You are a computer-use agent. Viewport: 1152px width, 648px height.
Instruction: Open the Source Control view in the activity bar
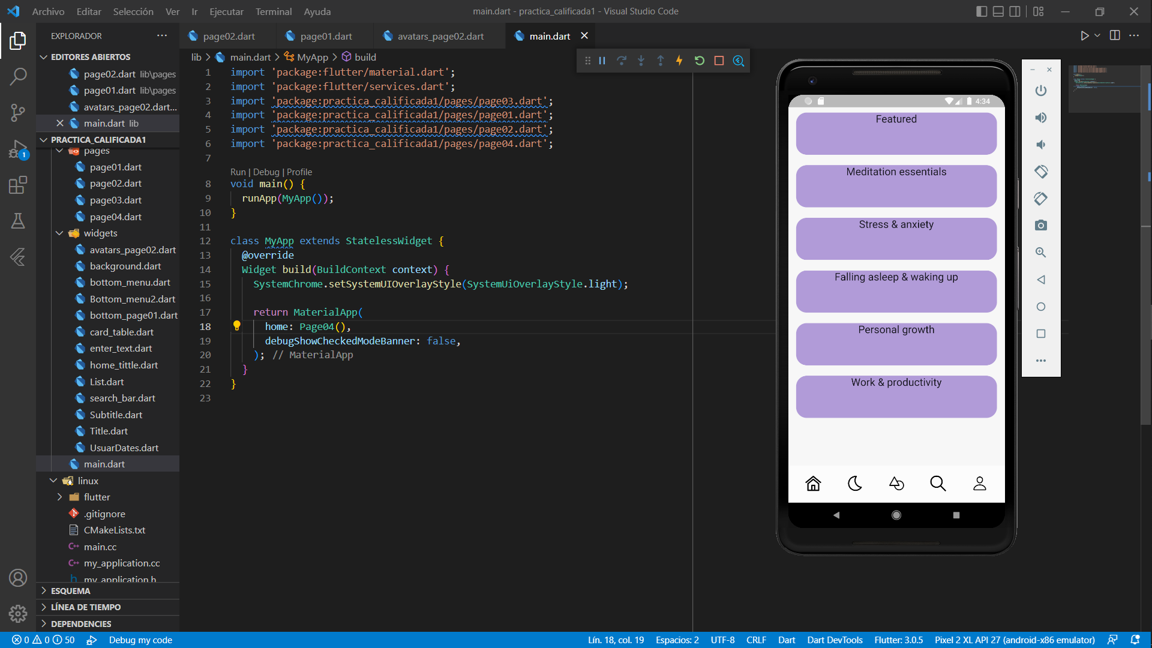tap(18, 113)
